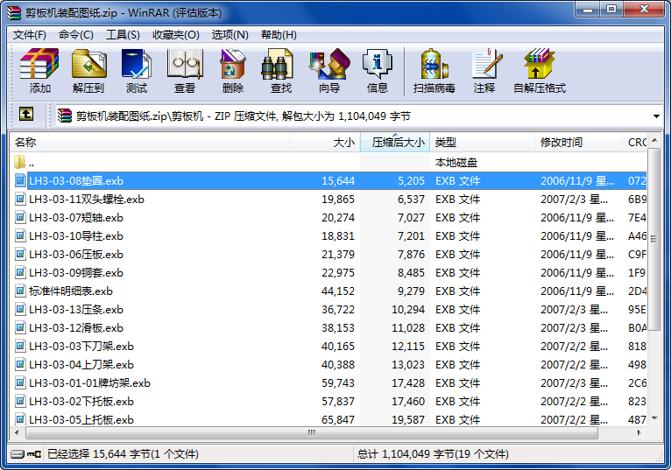Screen dimensions: 671x470
Task: Sort by 大小 column header
Action: (x=325, y=142)
